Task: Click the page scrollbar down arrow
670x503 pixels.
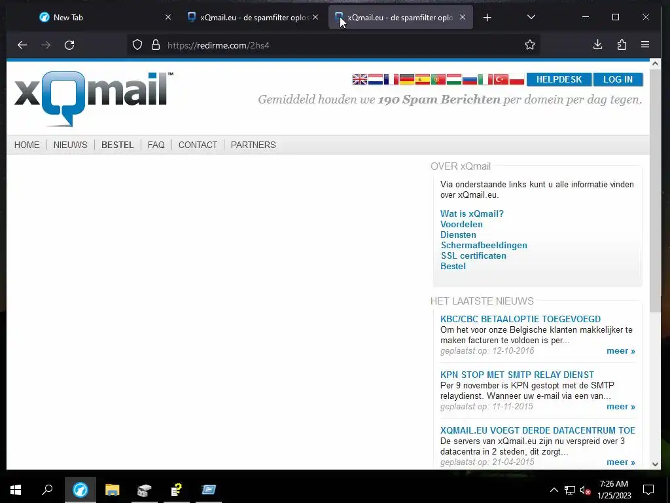Action: point(655,464)
